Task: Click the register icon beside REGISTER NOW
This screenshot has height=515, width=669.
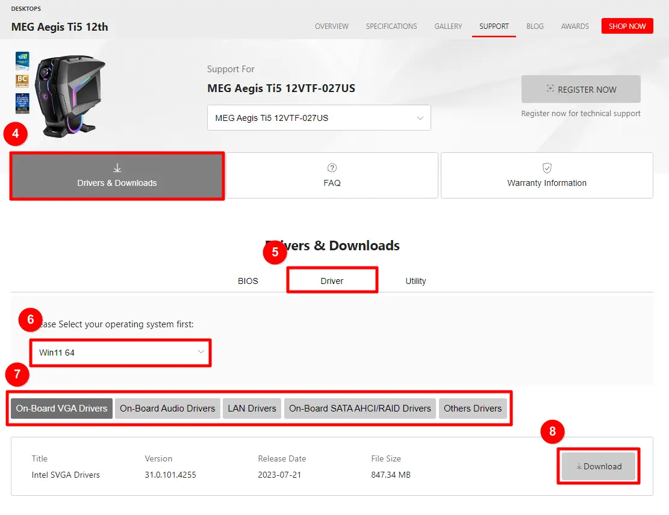Action: coord(550,88)
